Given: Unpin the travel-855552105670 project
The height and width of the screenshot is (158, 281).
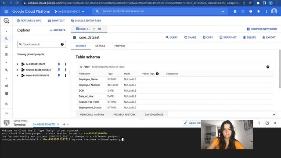Looking at the screenshot, I should pyautogui.click(x=59, y=75).
